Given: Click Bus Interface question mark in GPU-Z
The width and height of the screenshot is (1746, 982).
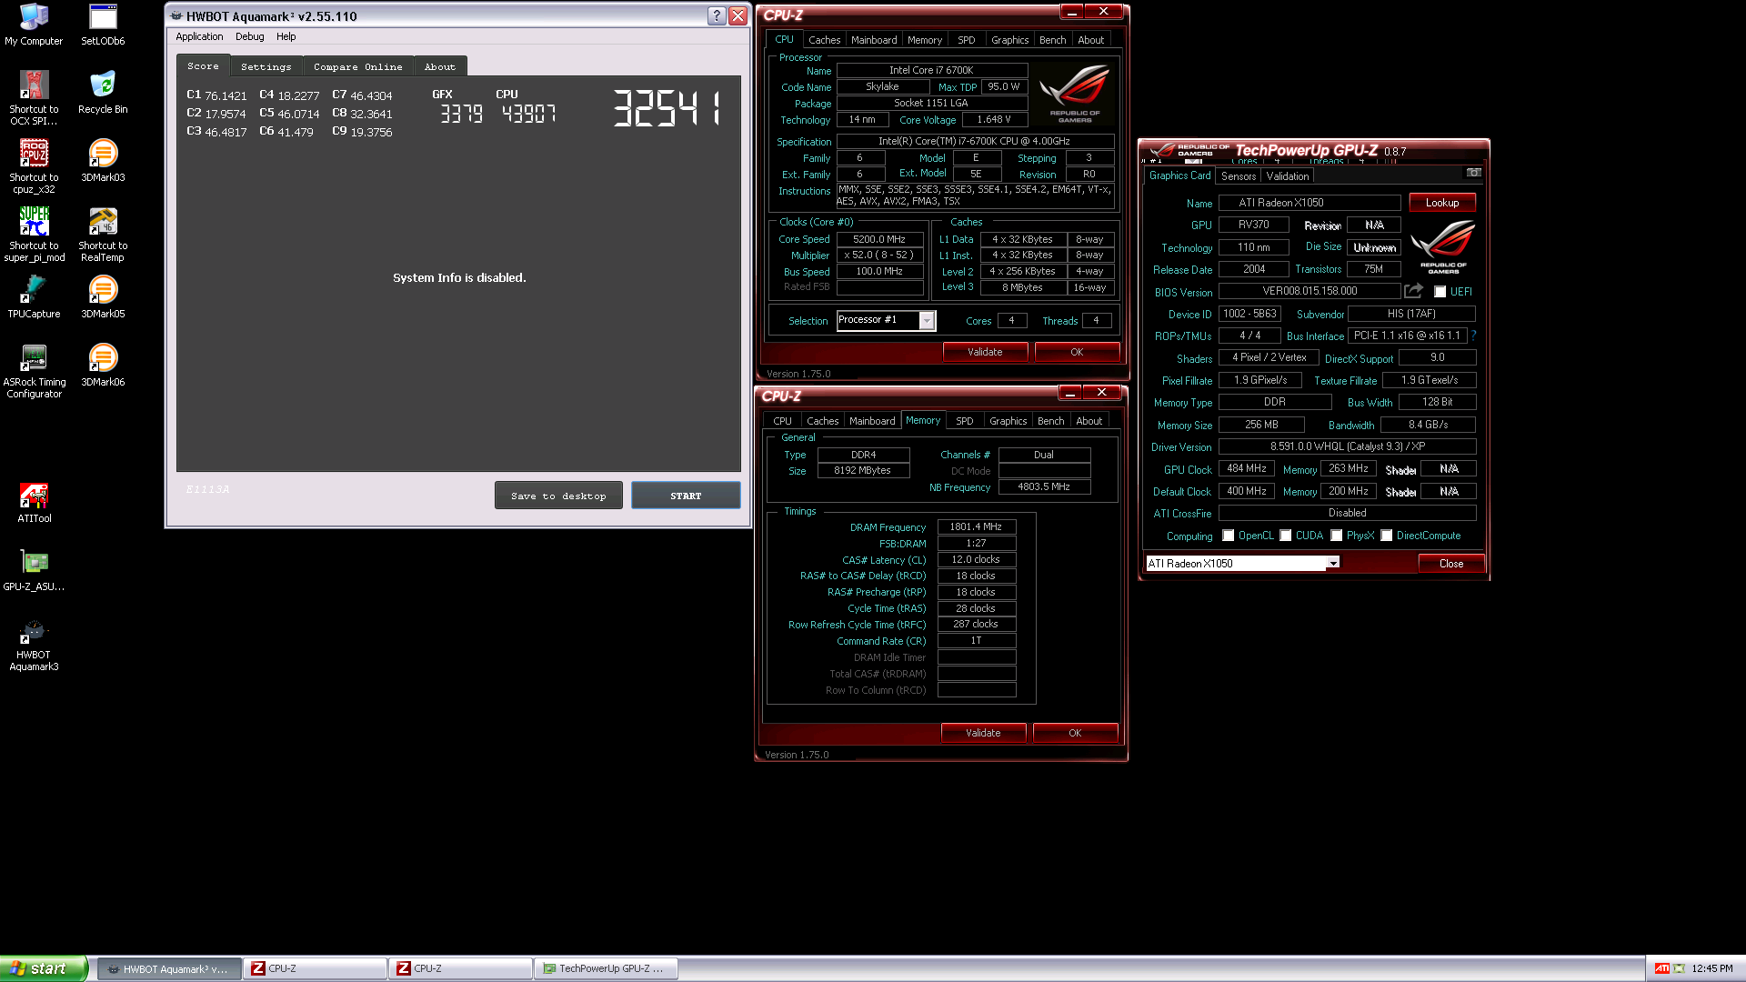Looking at the screenshot, I should coord(1473,336).
